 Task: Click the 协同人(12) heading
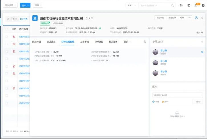click(158, 42)
